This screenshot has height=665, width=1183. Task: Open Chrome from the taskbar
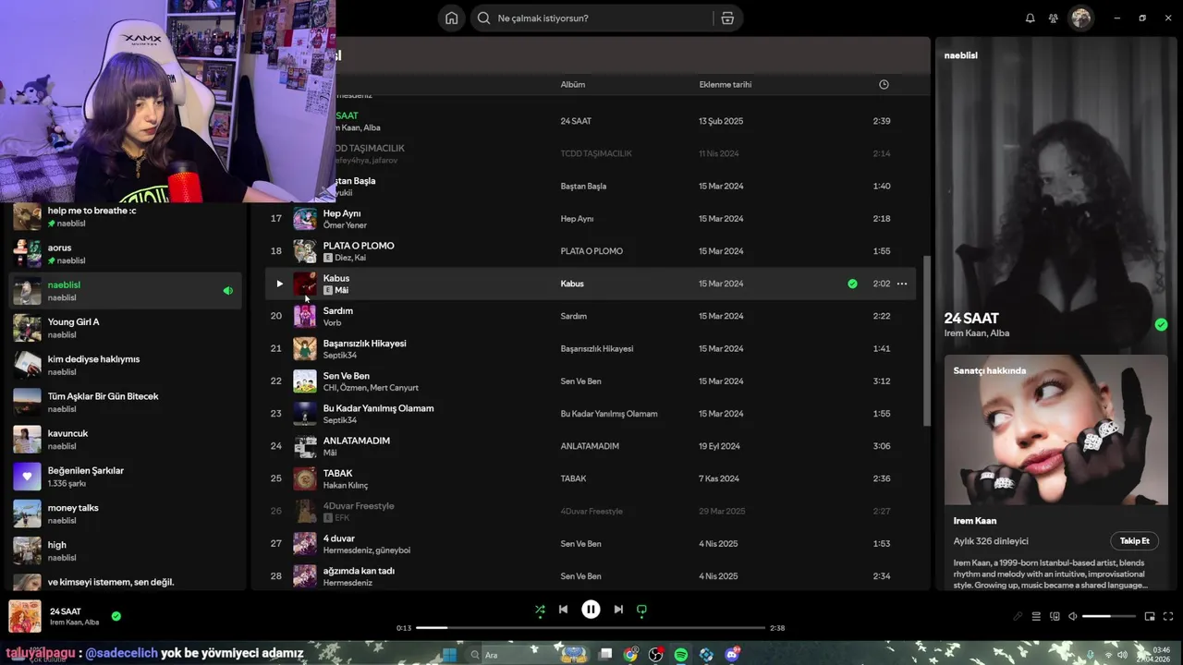pos(630,655)
